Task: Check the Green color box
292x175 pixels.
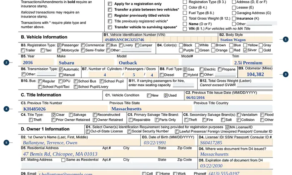Action: [197, 50]
